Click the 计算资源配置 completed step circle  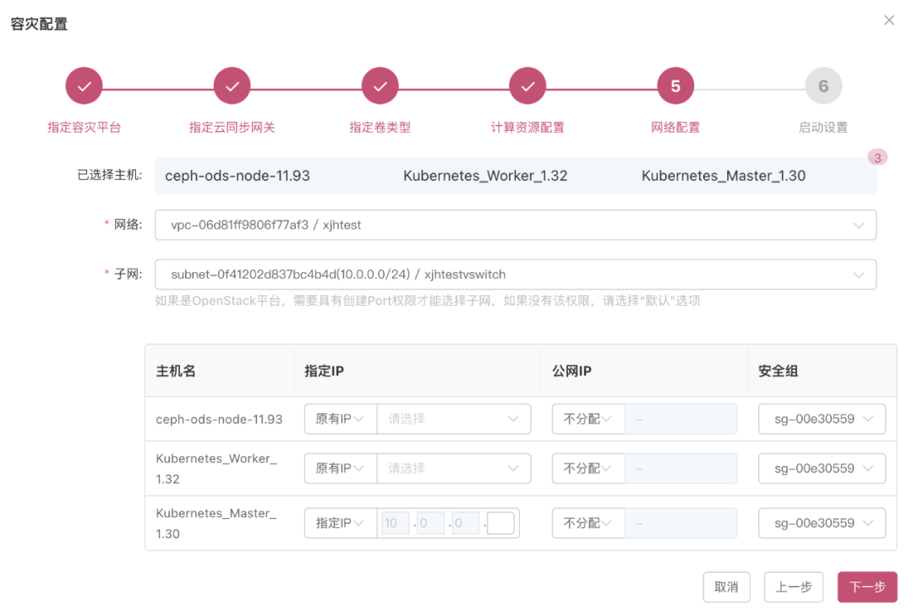point(528,86)
